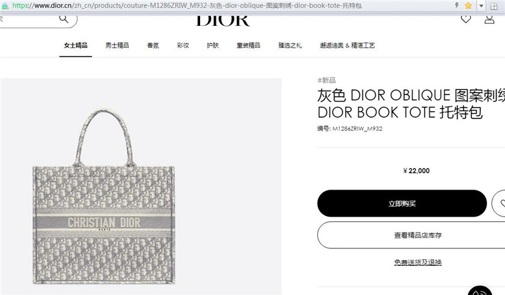The width and height of the screenshot is (505, 295).
Task: Expand the address bar dropdown arrow
Action: click(481, 6)
